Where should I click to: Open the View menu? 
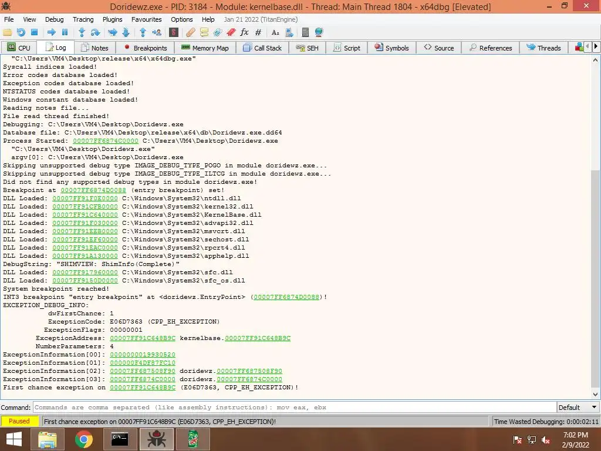29,19
